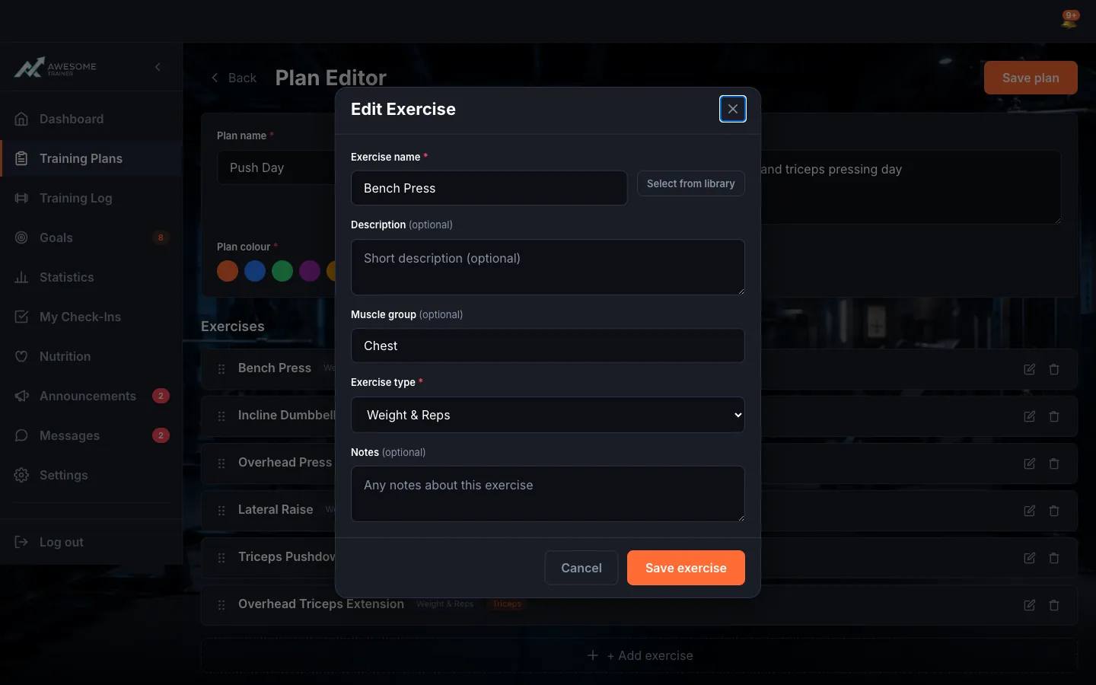
Task: Add exercise to the plan
Action: tap(639, 655)
